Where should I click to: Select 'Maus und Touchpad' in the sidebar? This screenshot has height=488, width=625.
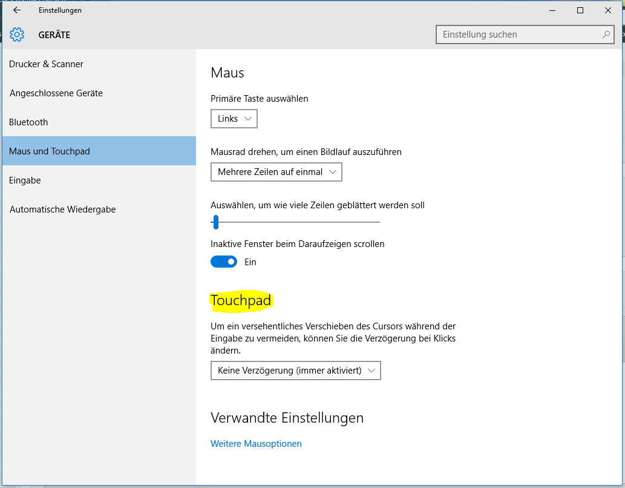50,151
